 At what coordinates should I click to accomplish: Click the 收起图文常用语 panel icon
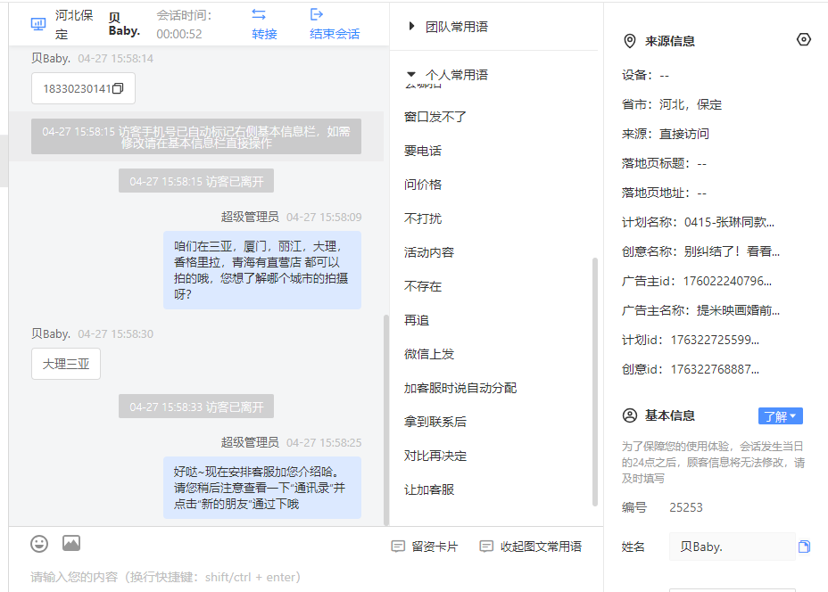click(486, 547)
